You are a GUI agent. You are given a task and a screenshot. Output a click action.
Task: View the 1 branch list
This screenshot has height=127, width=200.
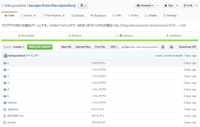click(75, 36)
